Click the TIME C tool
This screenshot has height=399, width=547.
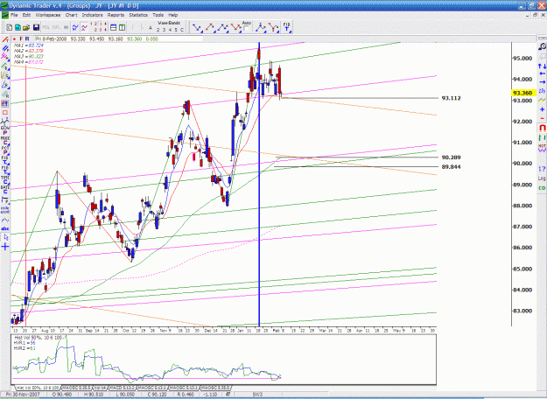(5, 179)
